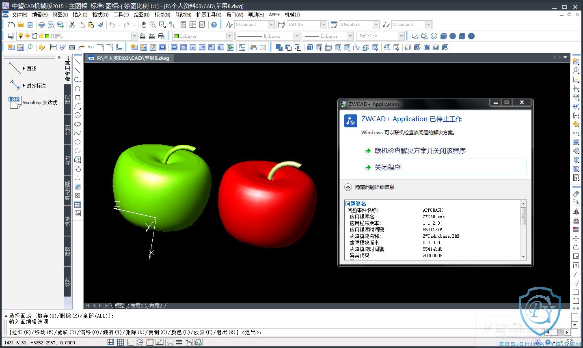Click the linear dimension icon
Viewport: 583px width, 348px height.
click(x=53, y=47)
